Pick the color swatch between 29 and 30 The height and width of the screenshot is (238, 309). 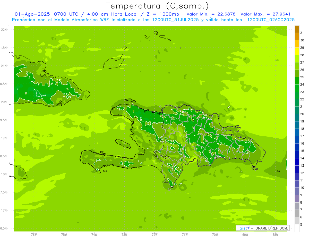(297, 44)
